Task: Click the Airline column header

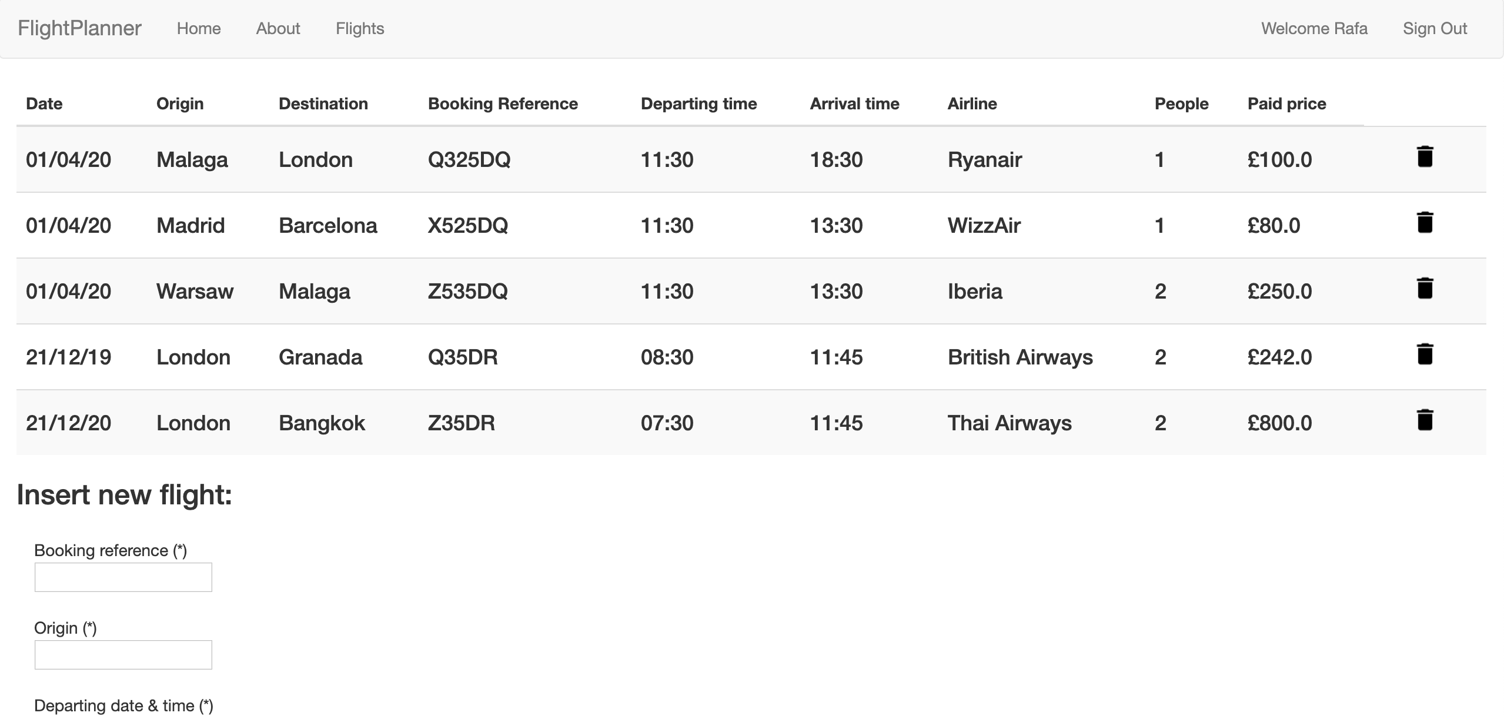Action: click(x=972, y=103)
